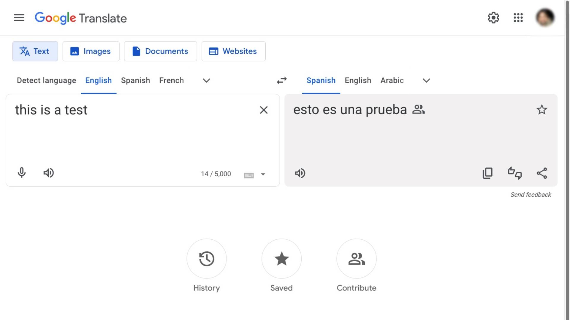Toggle the virtual keyboard input tool
570x320 pixels.
point(249,175)
